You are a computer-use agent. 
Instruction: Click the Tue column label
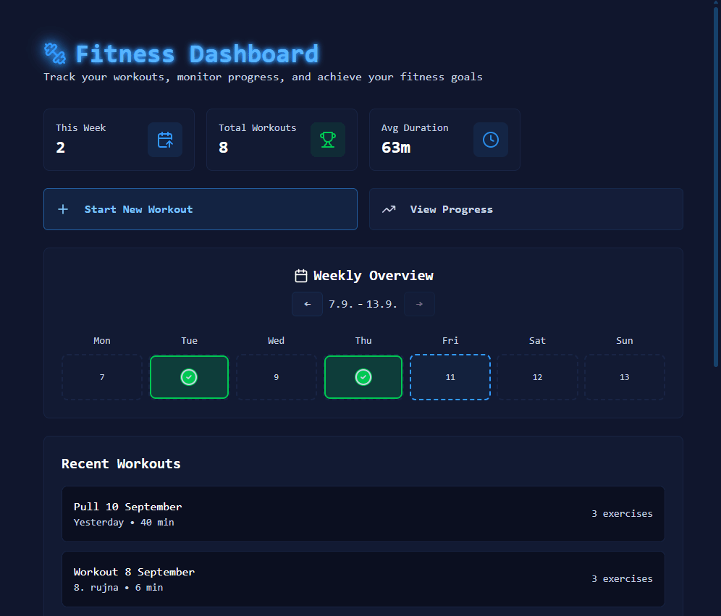[189, 341]
